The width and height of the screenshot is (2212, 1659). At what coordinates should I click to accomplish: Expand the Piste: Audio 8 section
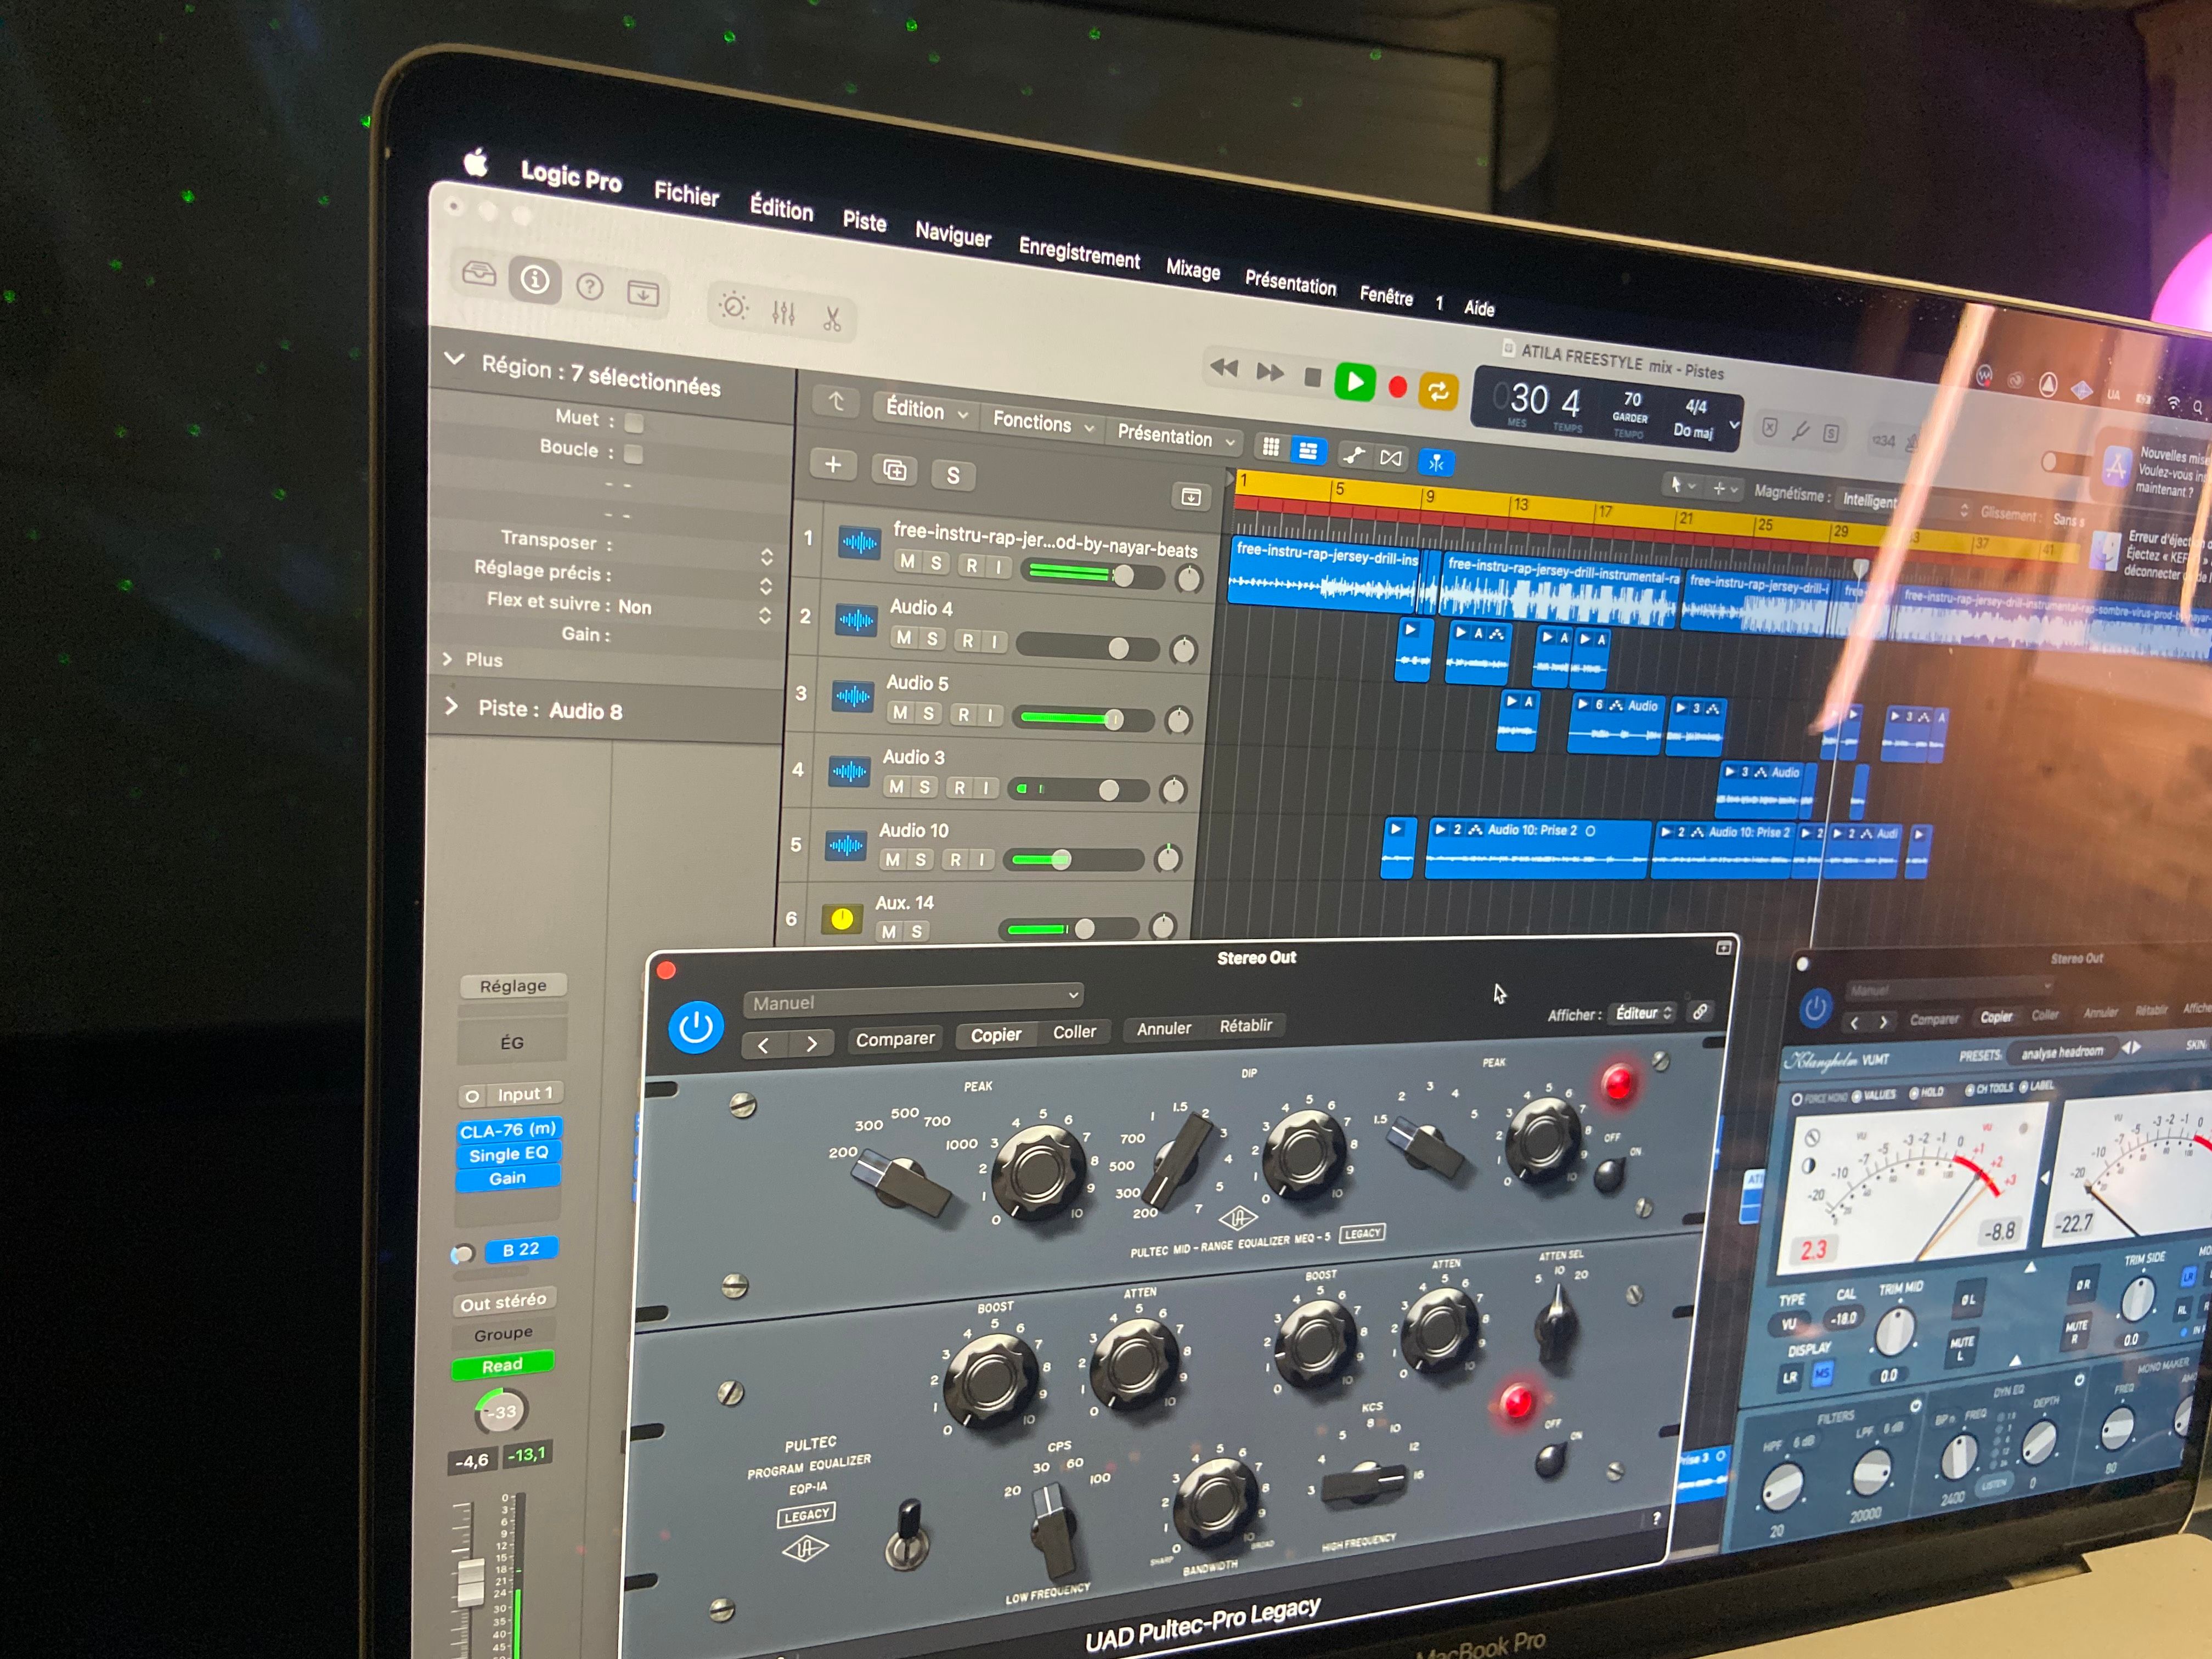coord(451,706)
